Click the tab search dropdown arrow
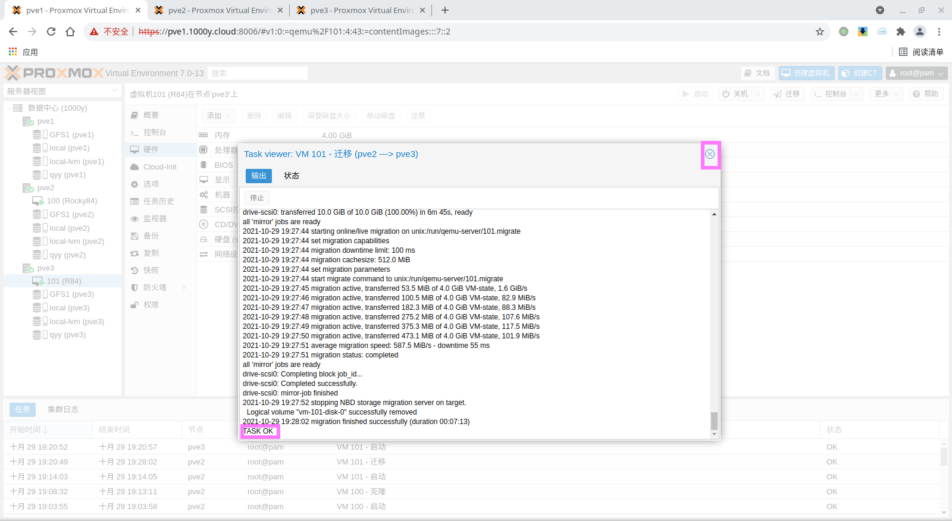 click(x=880, y=10)
